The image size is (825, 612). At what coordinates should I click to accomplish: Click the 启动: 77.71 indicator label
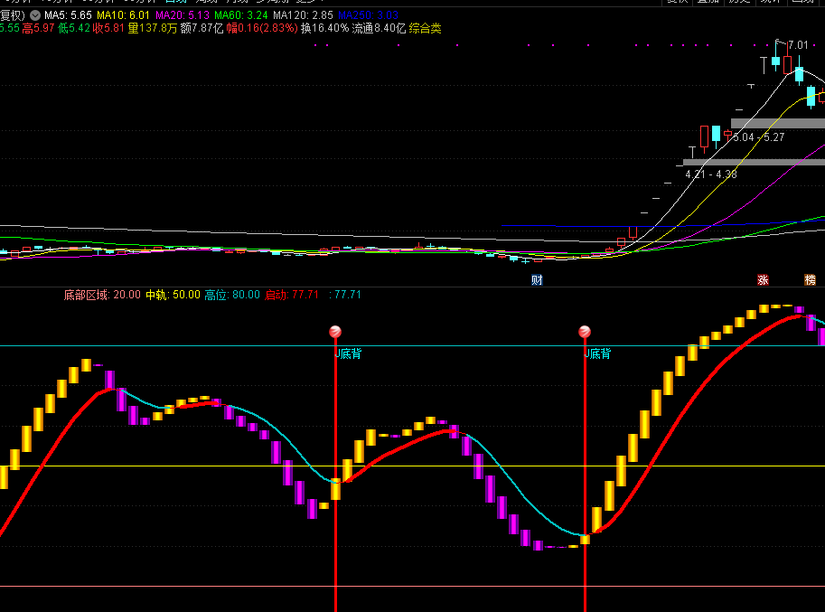tap(292, 295)
